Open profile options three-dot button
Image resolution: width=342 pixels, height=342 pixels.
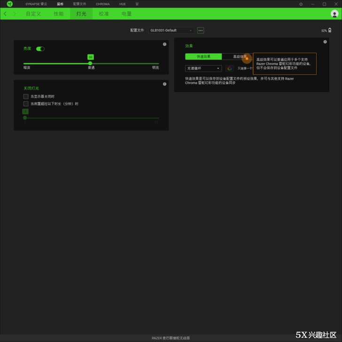201,31
